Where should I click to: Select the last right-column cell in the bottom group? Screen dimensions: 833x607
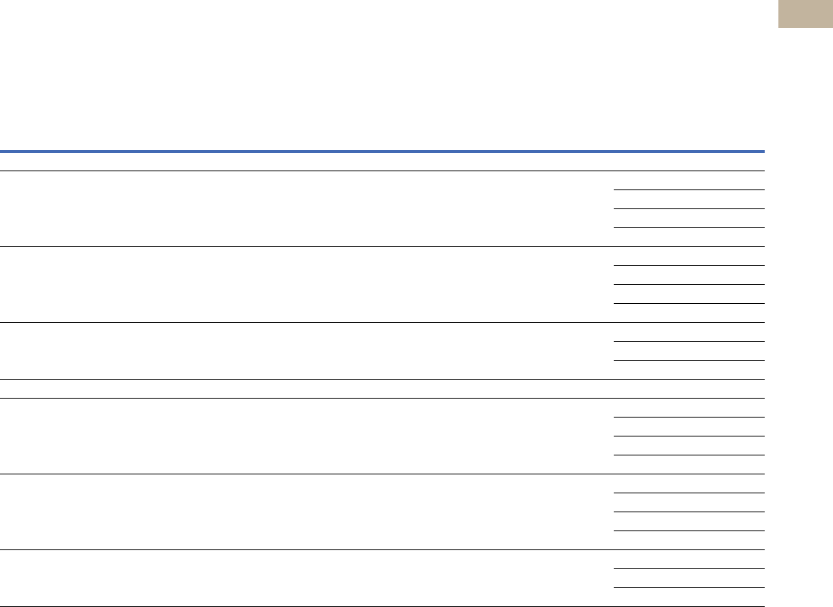[688, 596]
